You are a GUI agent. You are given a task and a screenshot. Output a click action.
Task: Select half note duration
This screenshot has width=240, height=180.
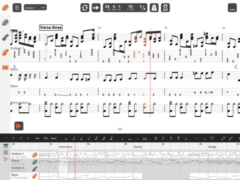click(x=73, y=138)
